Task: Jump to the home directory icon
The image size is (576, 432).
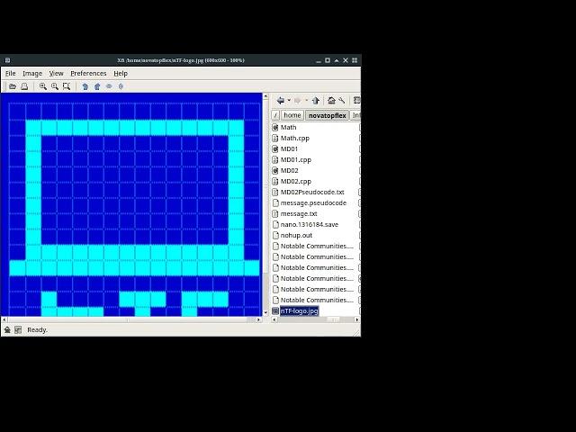Action: pyautogui.click(x=331, y=100)
